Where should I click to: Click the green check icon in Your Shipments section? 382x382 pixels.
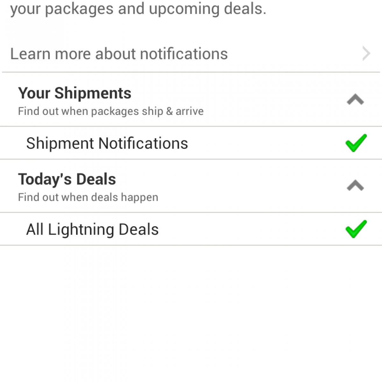(356, 143)
